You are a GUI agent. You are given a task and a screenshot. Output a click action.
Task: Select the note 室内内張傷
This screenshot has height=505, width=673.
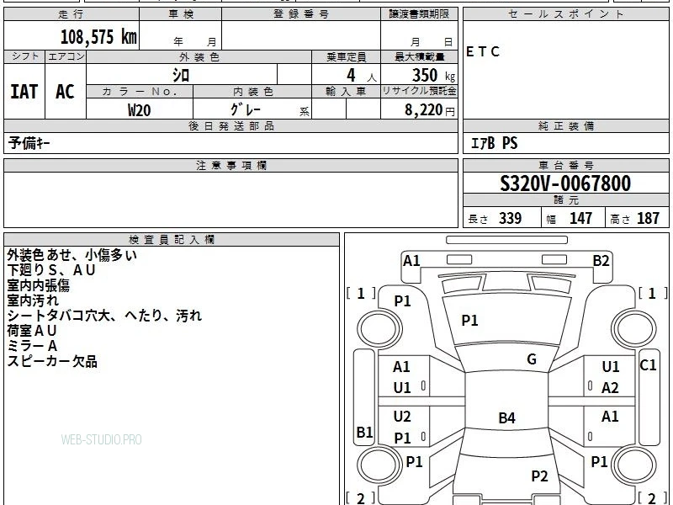coord(38,285)
